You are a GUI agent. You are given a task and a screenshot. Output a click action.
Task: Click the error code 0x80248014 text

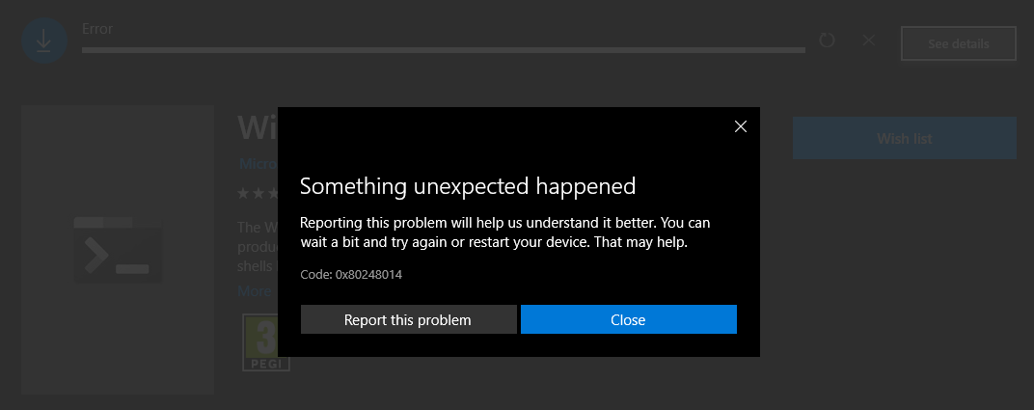point(351,275)
